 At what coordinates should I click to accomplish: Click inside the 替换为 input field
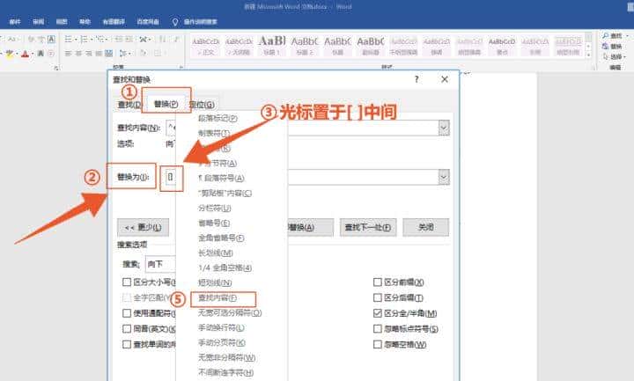307,177
